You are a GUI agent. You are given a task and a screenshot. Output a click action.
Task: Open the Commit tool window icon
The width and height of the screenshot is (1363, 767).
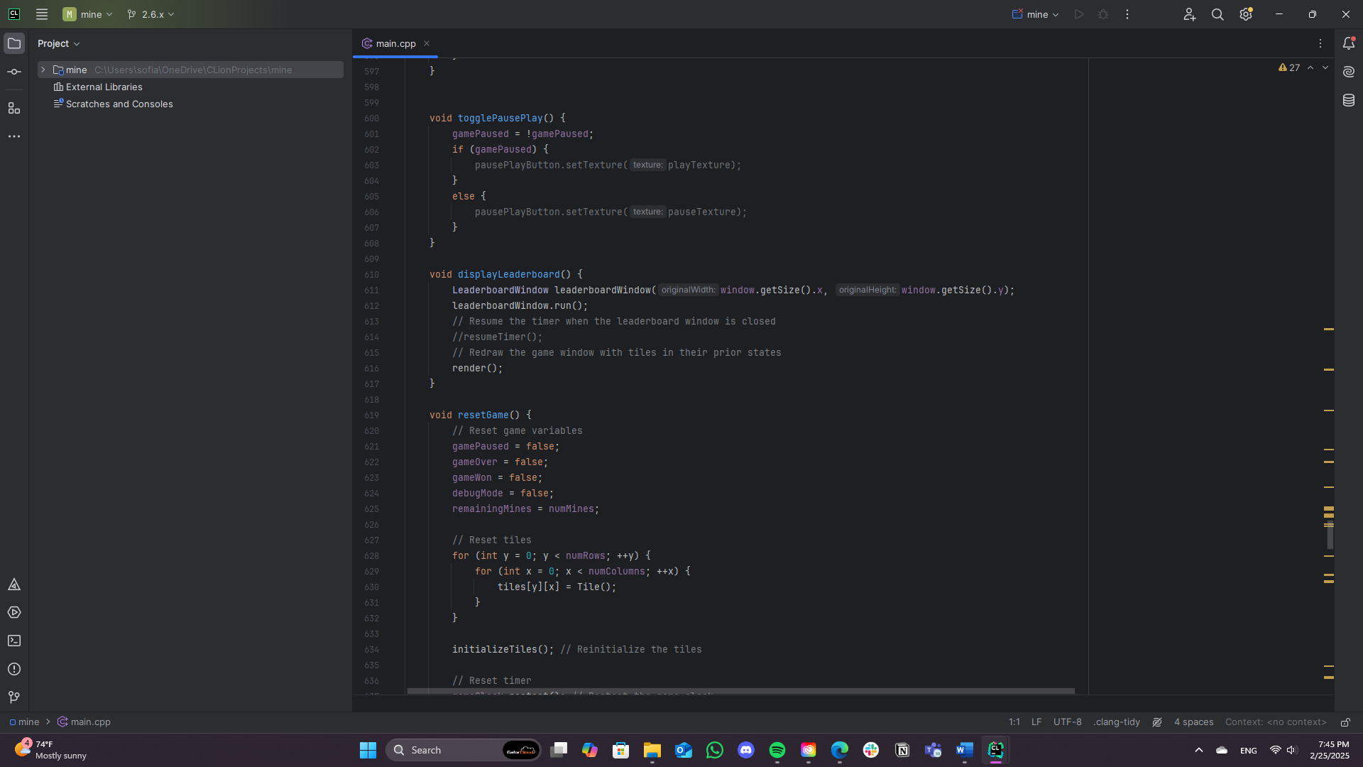tap(14, 72)
